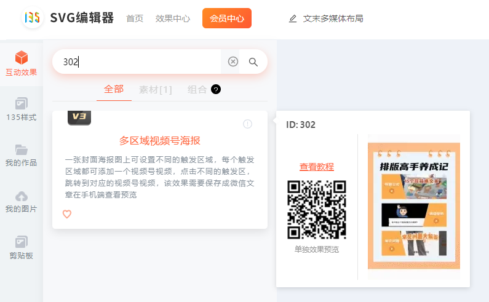Viewport: 489px width, 302px height.
Task: Open 剪贴板 sidebar section
Action: click(21, 248)
